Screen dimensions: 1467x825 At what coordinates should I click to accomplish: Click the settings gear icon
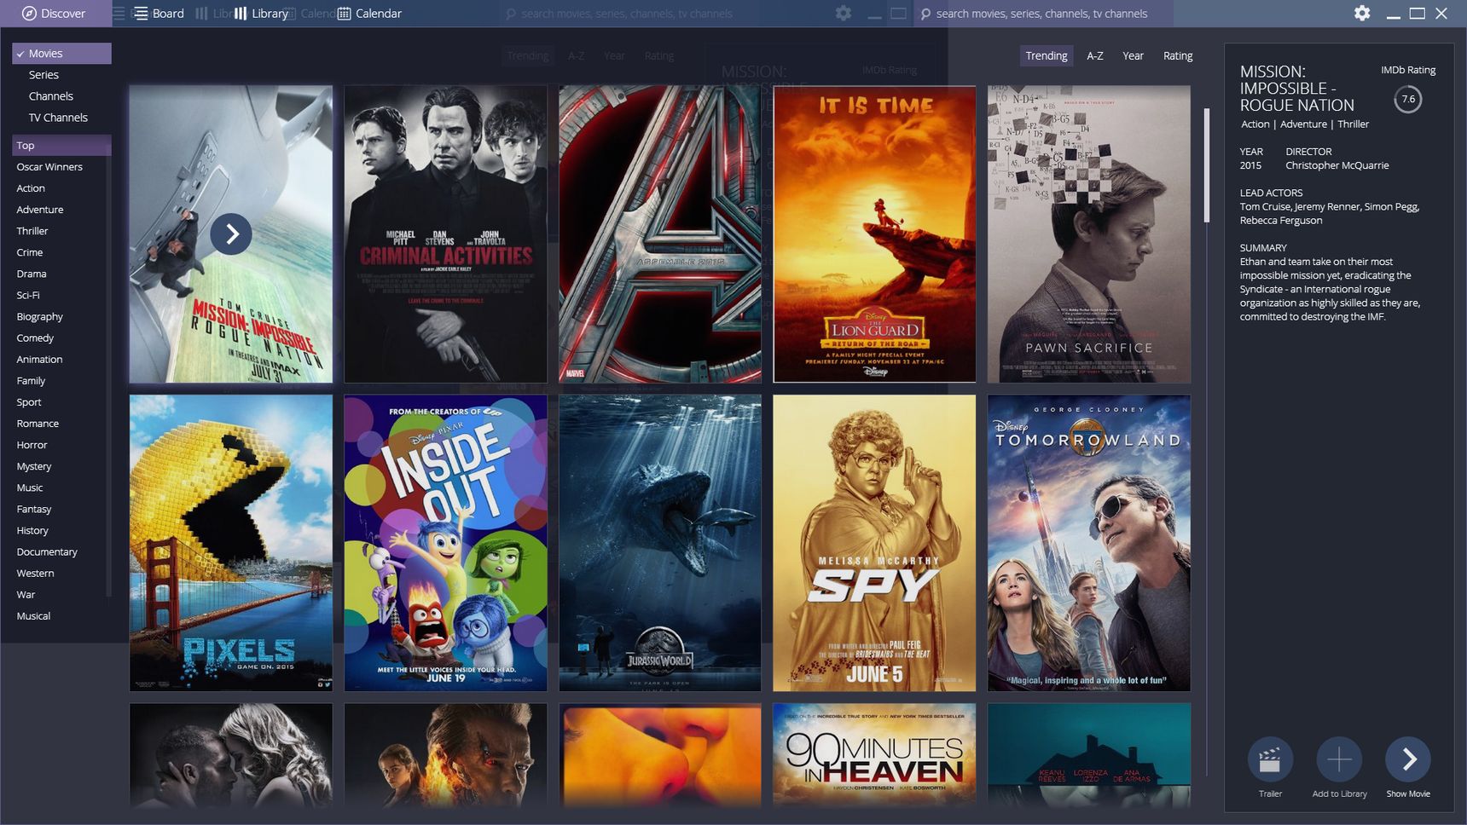[1362, 14]
